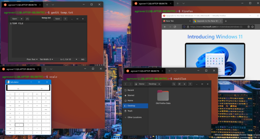The width and height of the screenshot is (260, 139).
Task: Open a new Firefox tab with plus
Action: pyautogui.click(x=226, y=21)
